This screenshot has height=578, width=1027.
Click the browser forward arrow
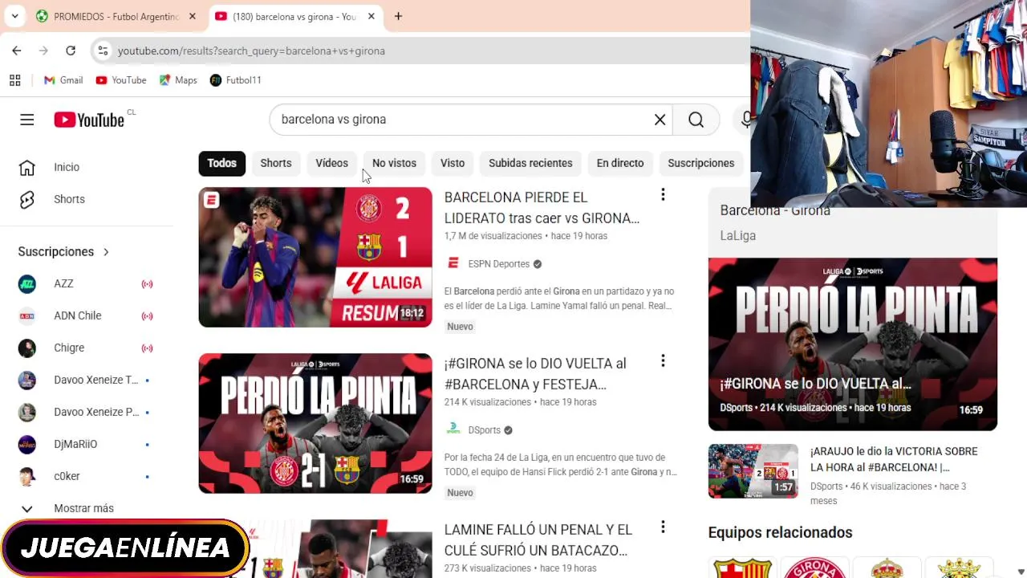[x=43, y=51]
